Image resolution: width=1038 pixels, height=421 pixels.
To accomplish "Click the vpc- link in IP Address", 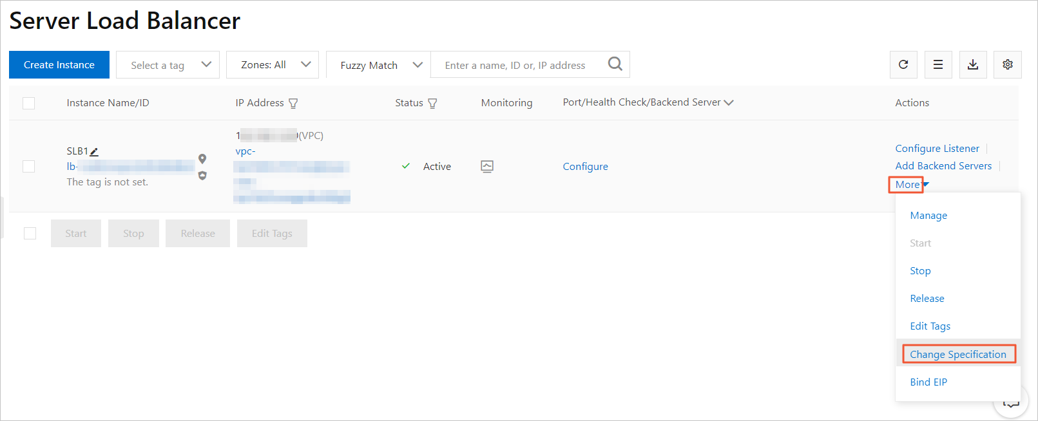I will tap(245, 151).
